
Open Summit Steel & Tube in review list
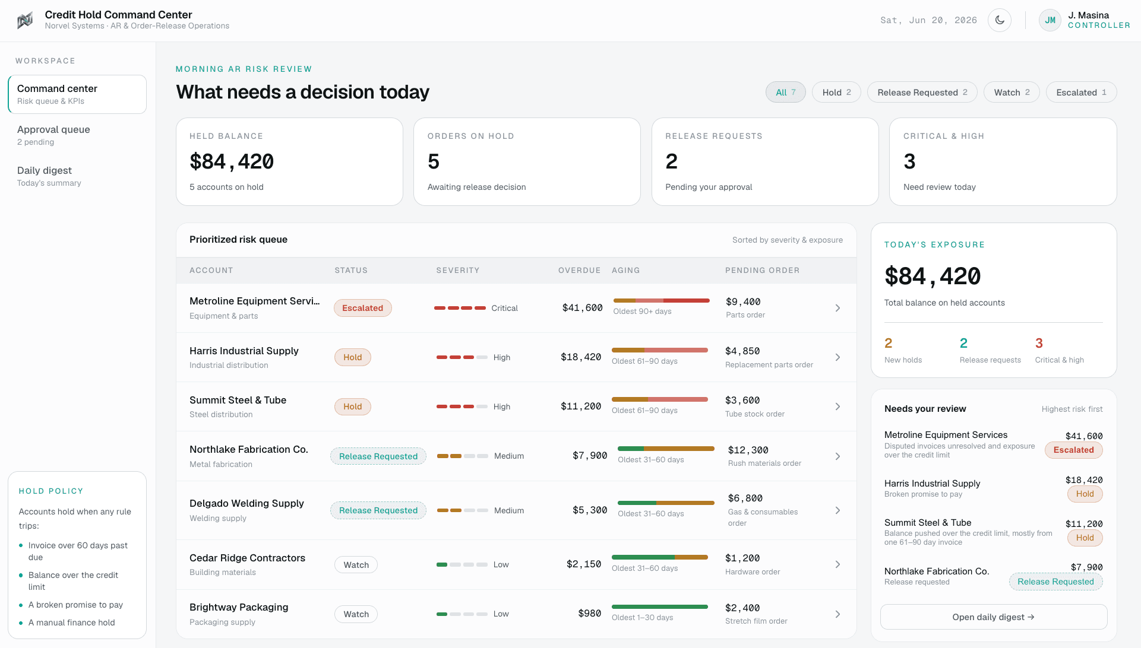(993, 532)
